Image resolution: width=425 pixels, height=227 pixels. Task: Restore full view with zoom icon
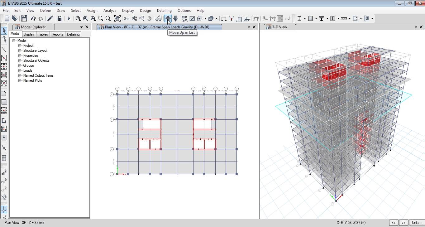point(86,19)
